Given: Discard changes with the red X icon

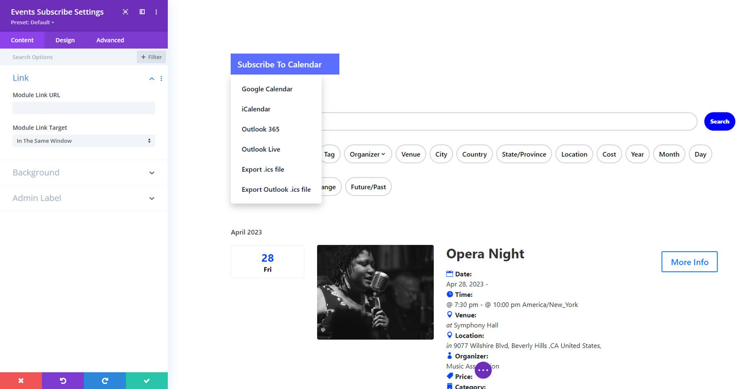Looking at the screenshot, I should click(21, 380).
